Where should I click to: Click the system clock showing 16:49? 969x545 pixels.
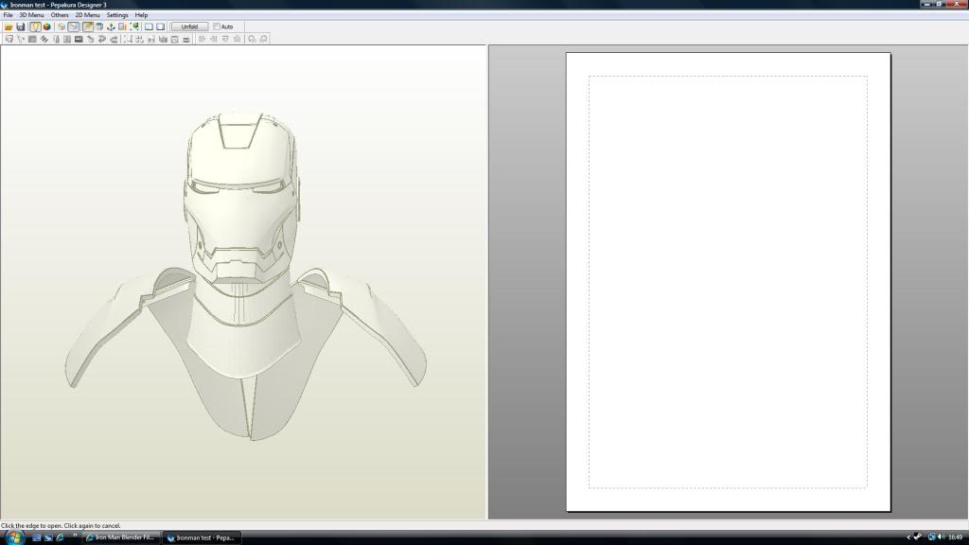tap(956, 537)
